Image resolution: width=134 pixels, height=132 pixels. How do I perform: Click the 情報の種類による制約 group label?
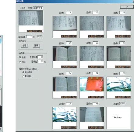[x=28, y=69]
